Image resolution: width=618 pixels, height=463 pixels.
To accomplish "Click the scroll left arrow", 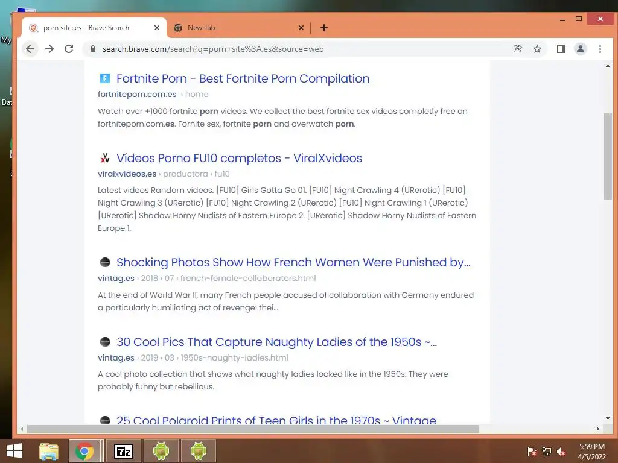I will click(22, 429).
